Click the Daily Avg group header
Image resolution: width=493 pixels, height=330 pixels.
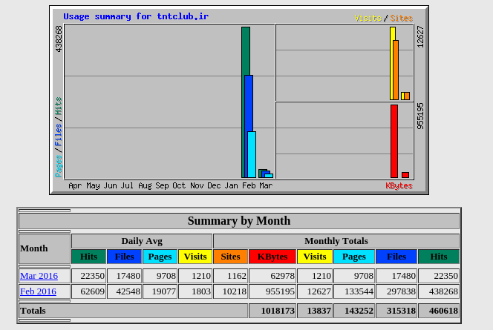(x=141, y=241)
